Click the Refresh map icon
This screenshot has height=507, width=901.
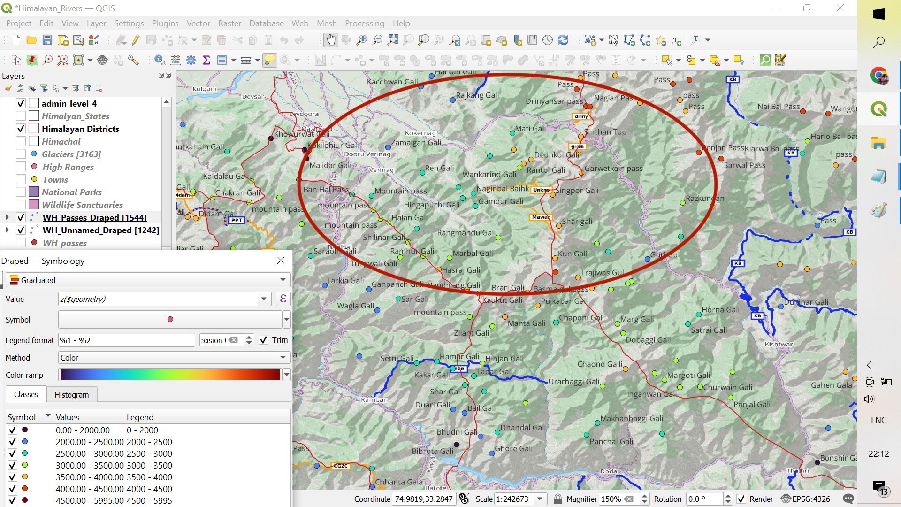pos(563,40)
